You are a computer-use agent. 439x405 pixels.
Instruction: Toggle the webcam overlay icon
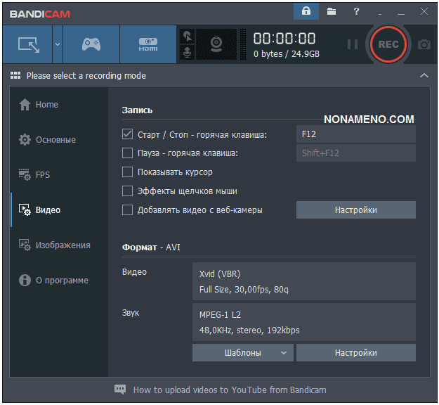pos(216,44)
